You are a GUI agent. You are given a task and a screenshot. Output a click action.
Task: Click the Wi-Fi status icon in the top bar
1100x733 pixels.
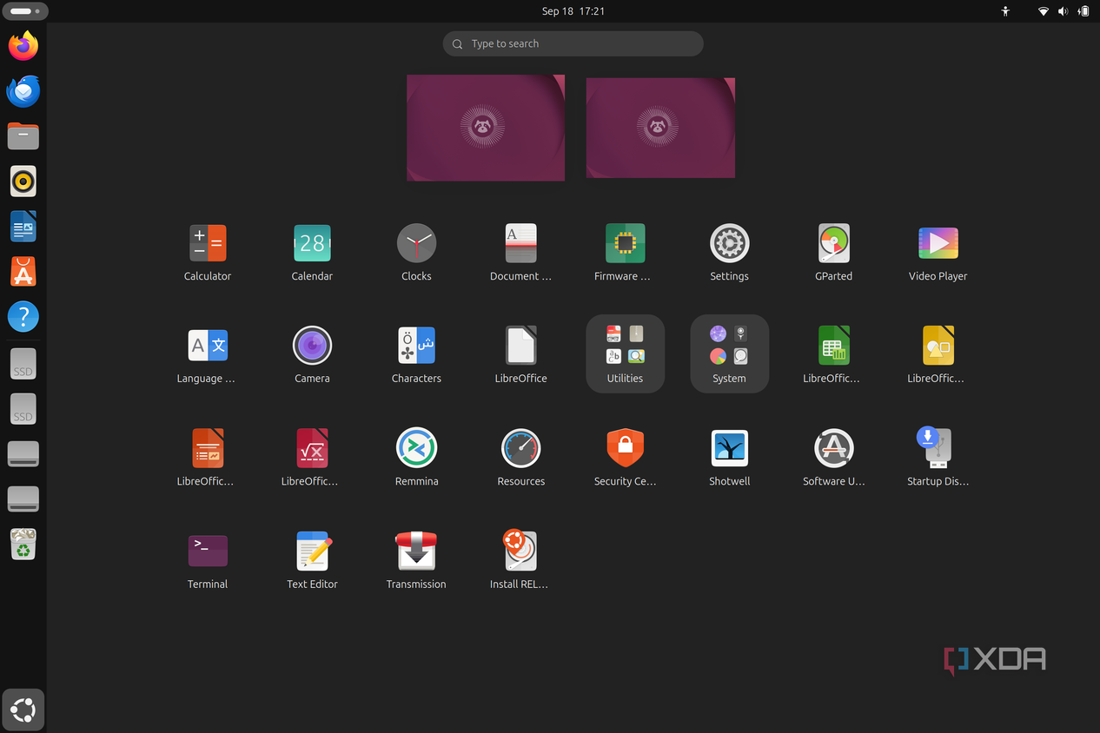[1044, 11]
